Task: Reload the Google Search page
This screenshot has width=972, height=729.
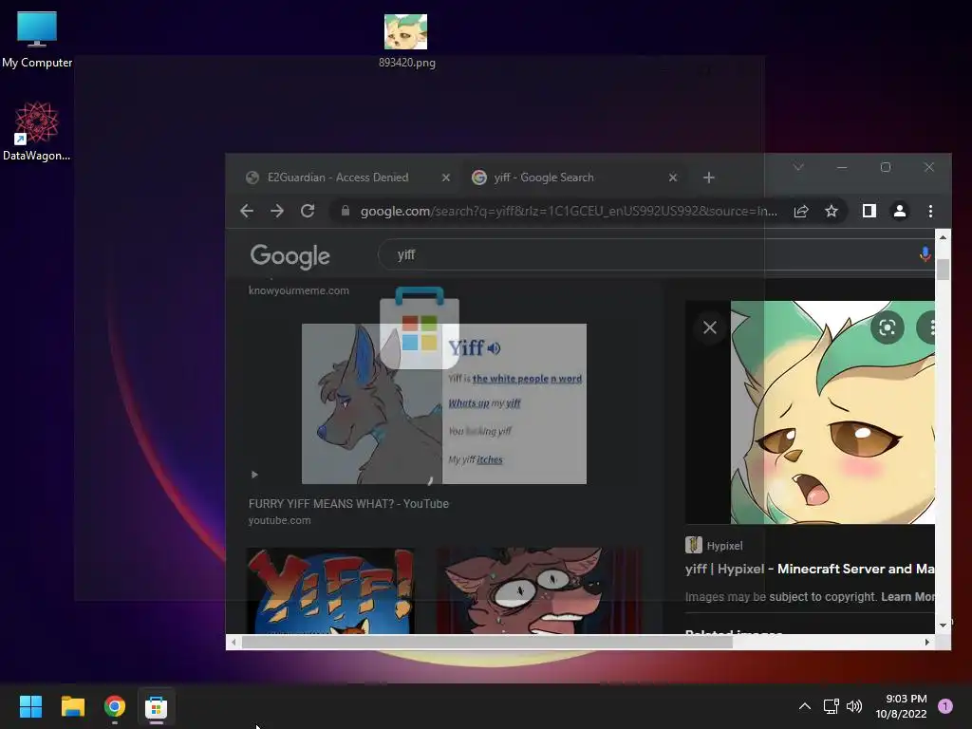Action: coord(308,212)
